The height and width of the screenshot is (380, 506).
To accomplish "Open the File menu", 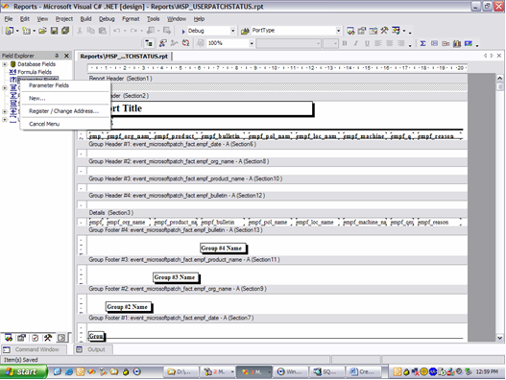I will coord(9,19).
